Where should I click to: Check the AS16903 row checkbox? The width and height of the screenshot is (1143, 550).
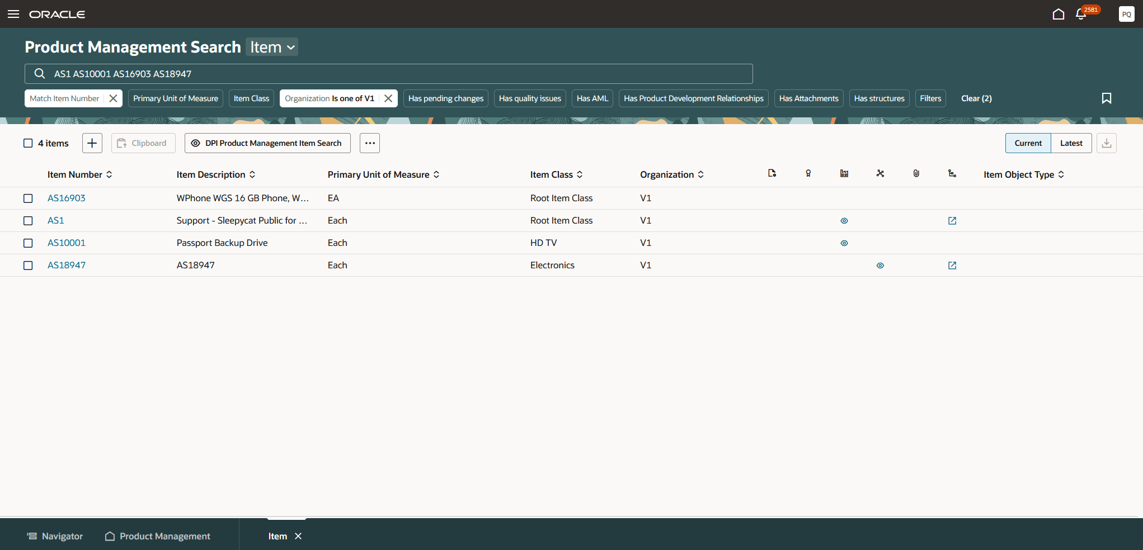coord(28,198)
